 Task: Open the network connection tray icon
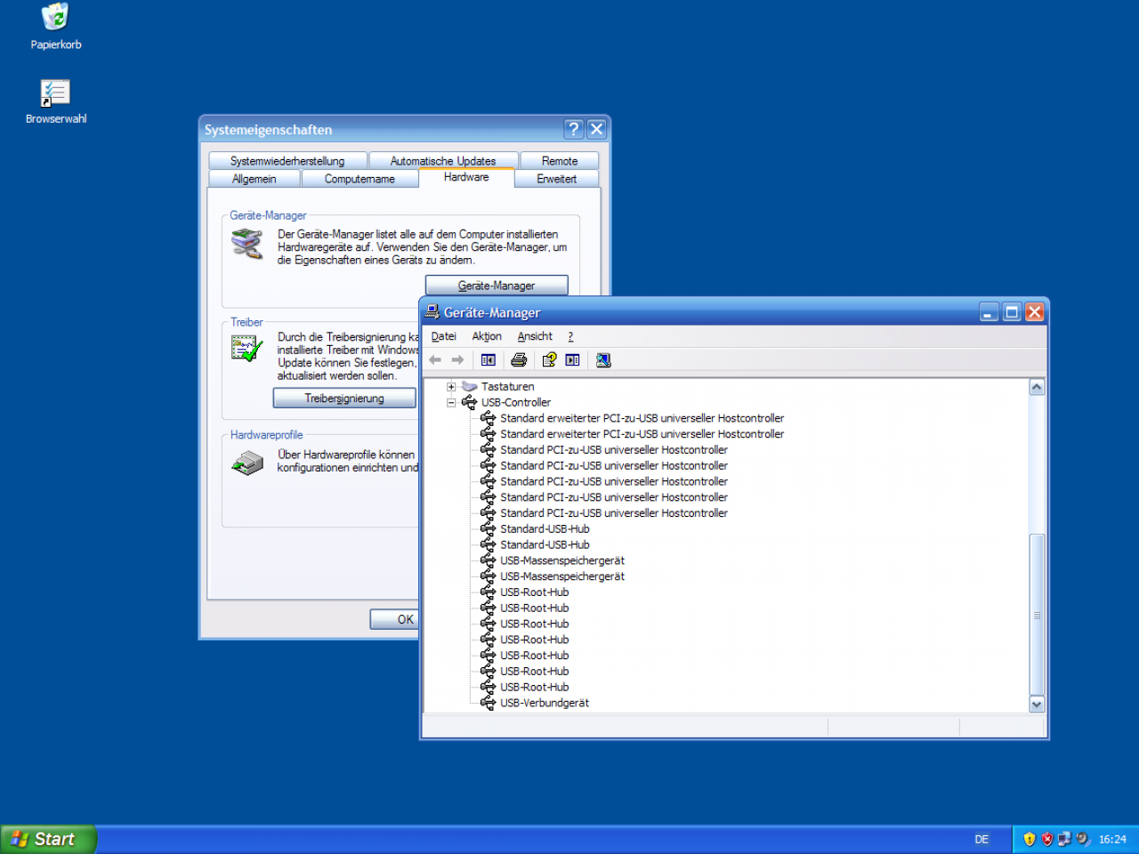tap(1064, 839)
